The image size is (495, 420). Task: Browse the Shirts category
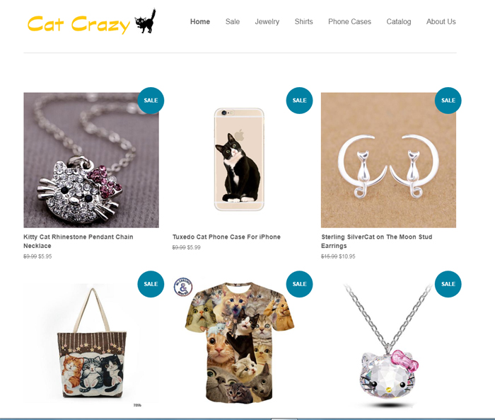coord(303,21)
